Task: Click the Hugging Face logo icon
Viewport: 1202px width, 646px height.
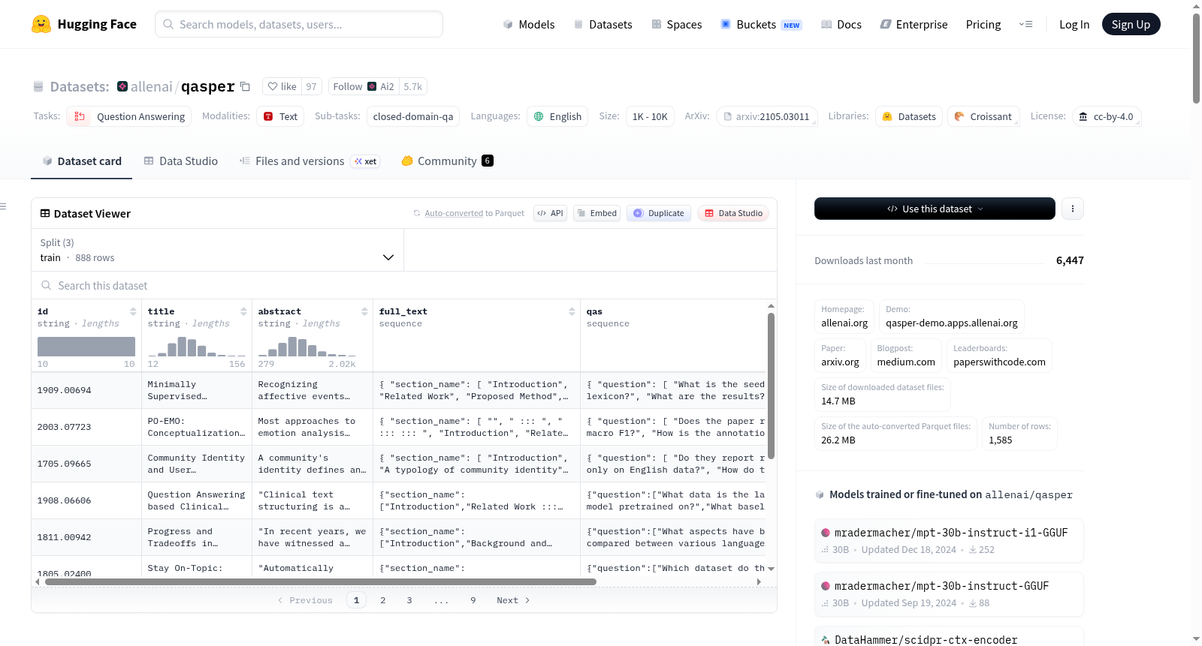Action: [x=41, y=24]
